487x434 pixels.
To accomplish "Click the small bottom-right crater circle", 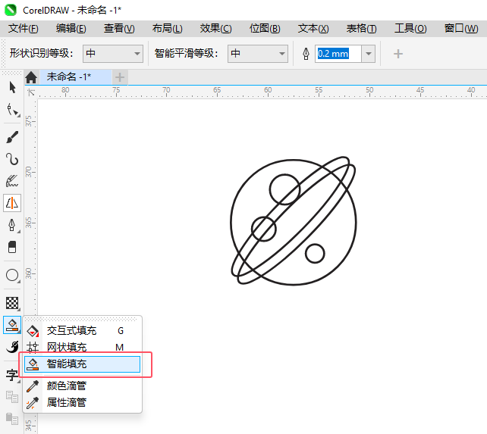I will pos(315,254).
